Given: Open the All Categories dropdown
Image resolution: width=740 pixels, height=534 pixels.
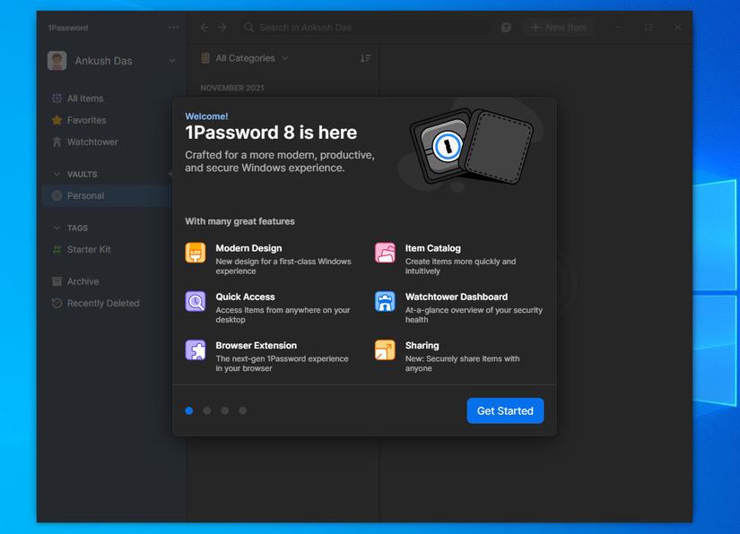Looking at the screenshot, I should coord(245,58).
